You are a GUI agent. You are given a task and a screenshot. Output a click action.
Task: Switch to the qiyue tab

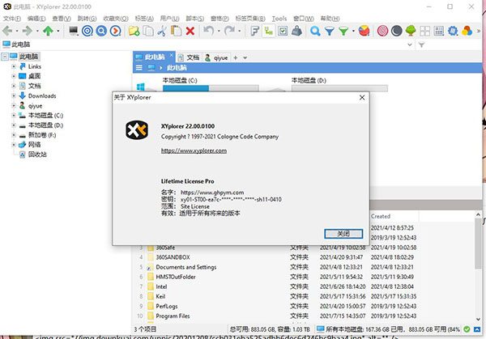point(216,57)
